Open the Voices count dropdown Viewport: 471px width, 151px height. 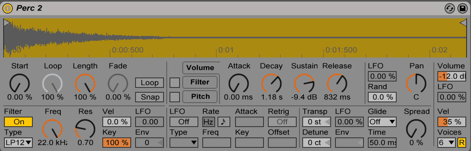(x=447, y=142)
